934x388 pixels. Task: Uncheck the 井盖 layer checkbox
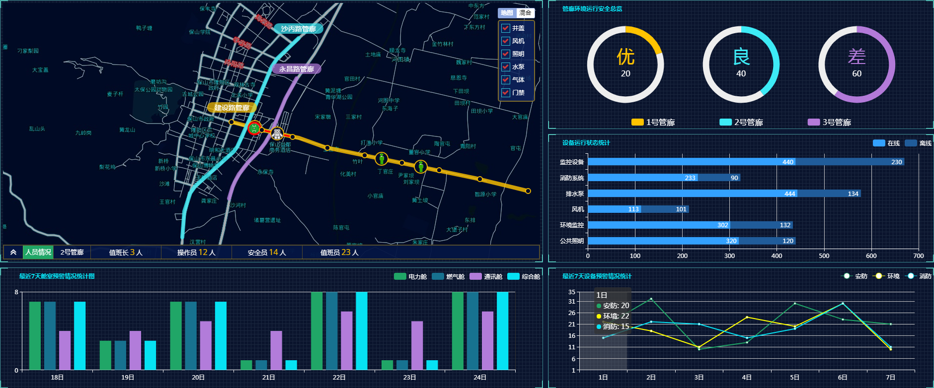506,28
